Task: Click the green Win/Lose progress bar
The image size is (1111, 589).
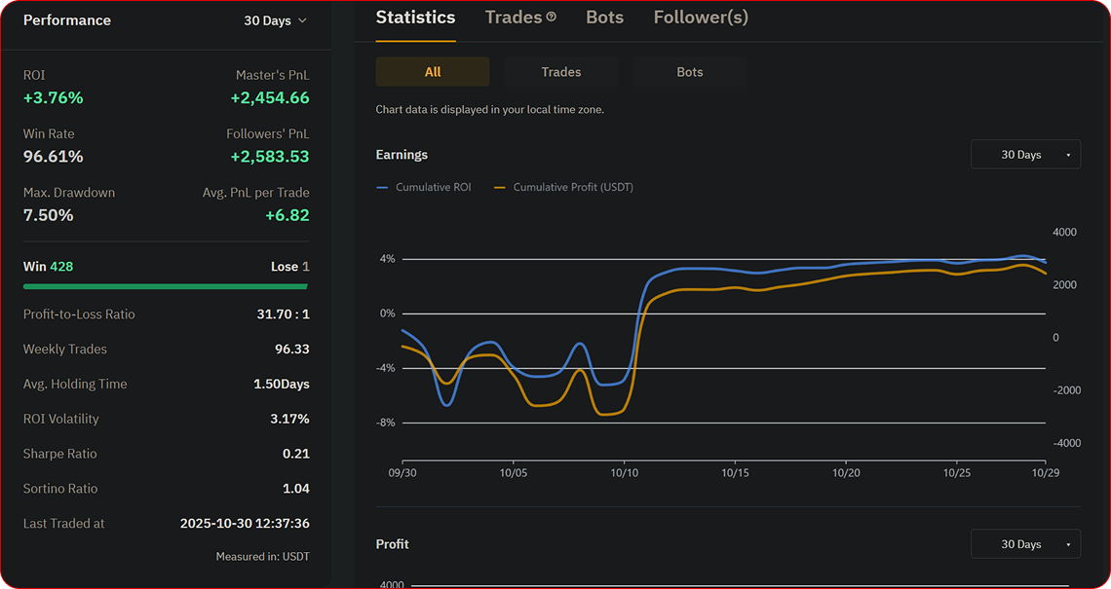Action: coord(166,287)
